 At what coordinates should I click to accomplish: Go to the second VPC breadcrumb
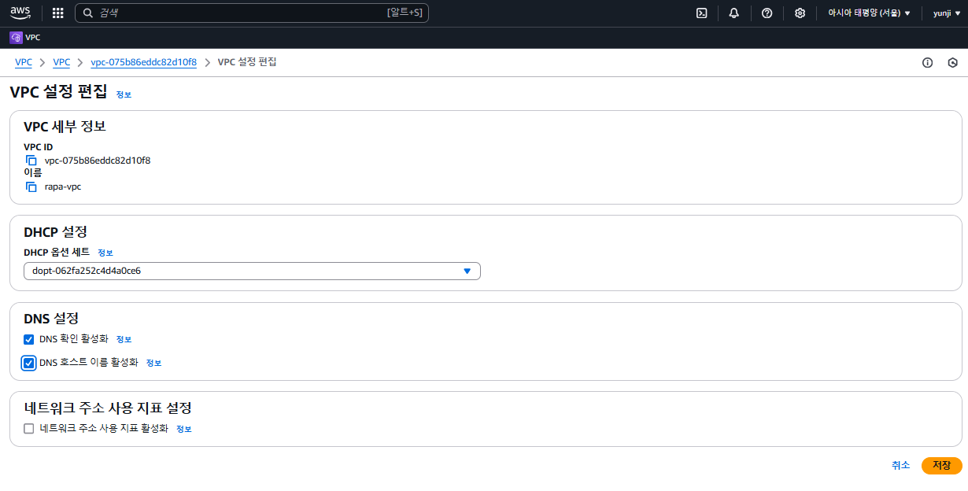61,62
